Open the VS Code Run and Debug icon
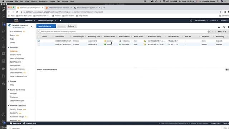The width and height of the screenshot is (229, 129). click(x=3, y=31)
